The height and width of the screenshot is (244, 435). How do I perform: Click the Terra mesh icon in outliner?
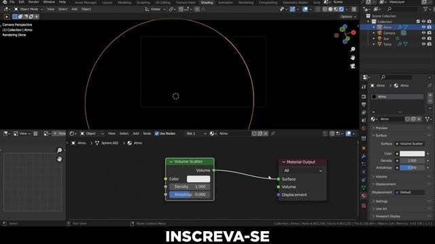click(379, 44)
